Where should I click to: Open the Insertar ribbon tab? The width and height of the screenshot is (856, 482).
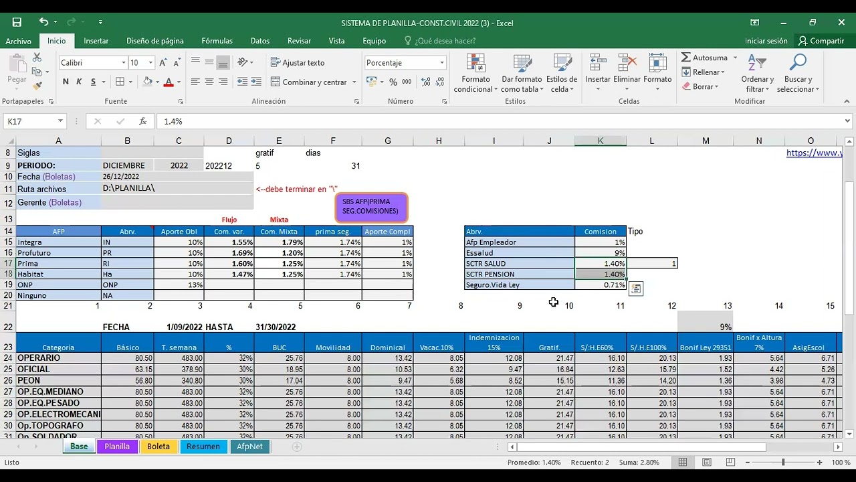coord(96,41)
